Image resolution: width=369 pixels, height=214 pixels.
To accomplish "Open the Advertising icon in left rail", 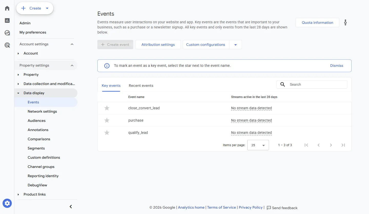I will click(x=7, y=45).
